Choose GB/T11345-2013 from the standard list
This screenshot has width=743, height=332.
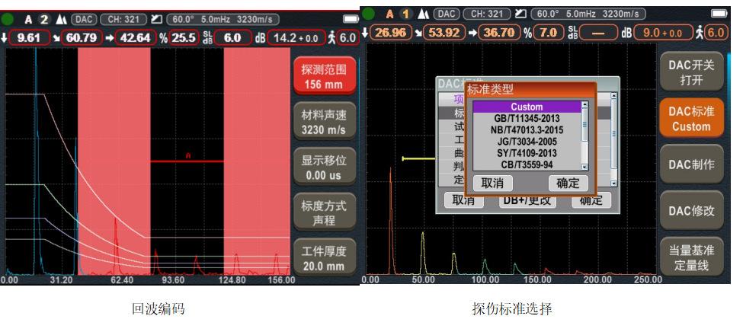pyautogui.click(x=526, y=119)
